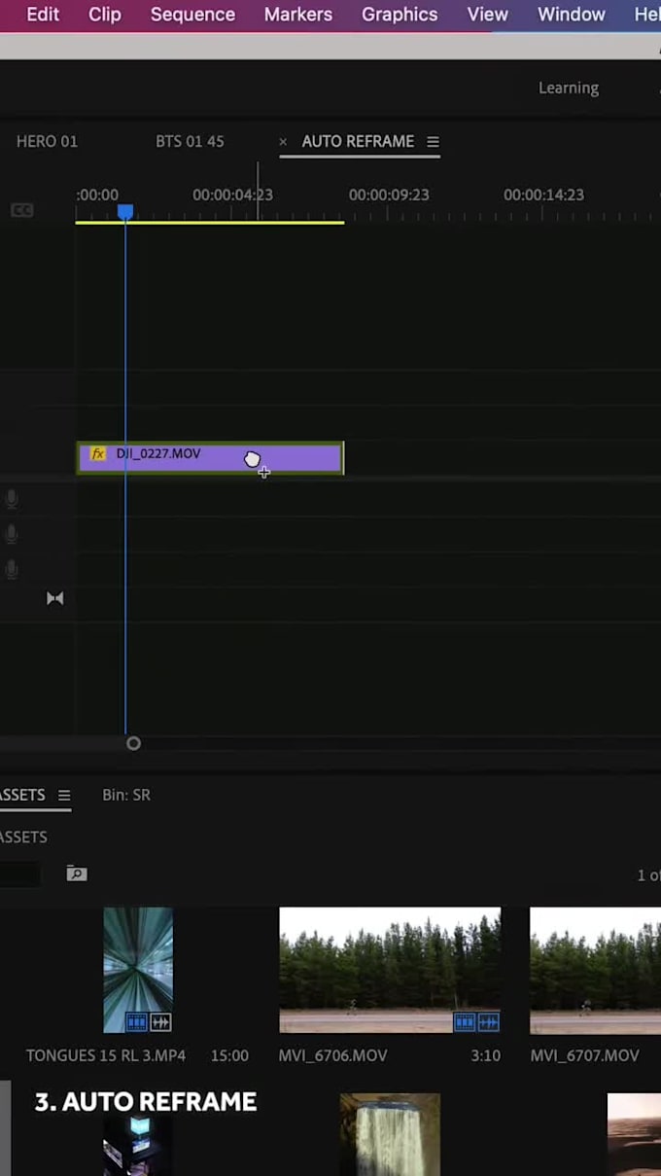661x1176 pixels.
Task: Open the Edit menu
Action: (43, 15)
